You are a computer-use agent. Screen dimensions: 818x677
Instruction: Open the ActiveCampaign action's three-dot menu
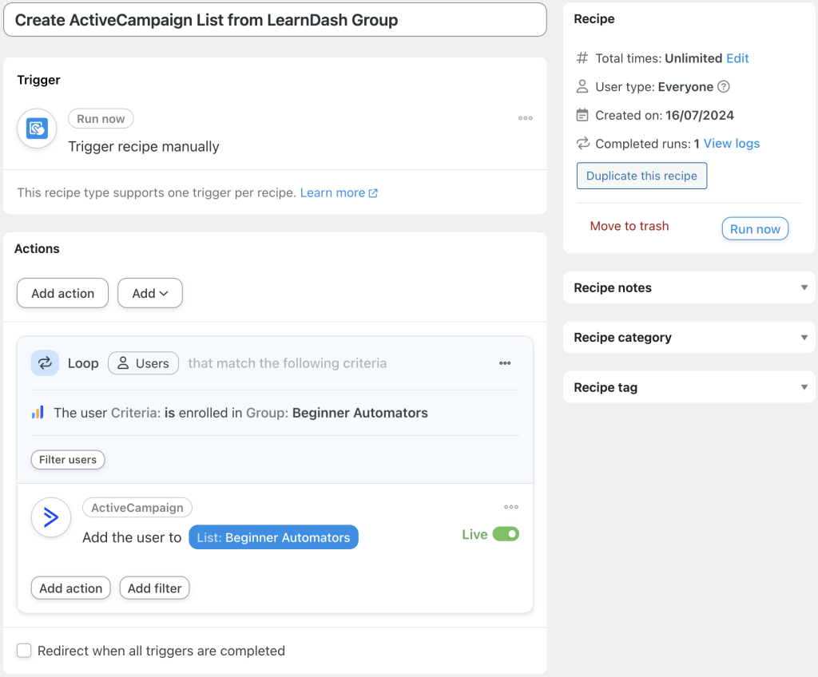[511, 507]
